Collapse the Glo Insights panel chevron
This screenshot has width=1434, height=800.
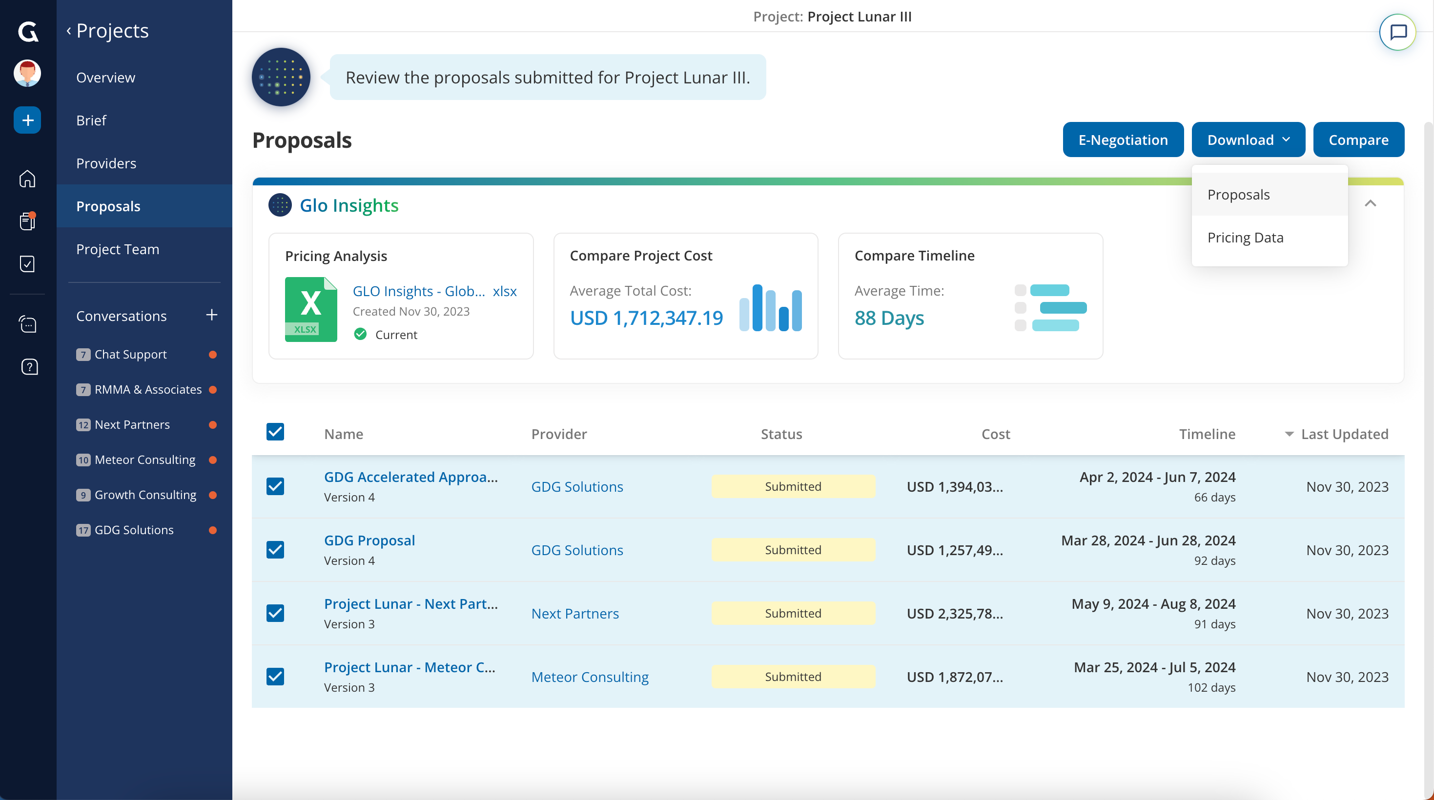[x=1370, y=203]
